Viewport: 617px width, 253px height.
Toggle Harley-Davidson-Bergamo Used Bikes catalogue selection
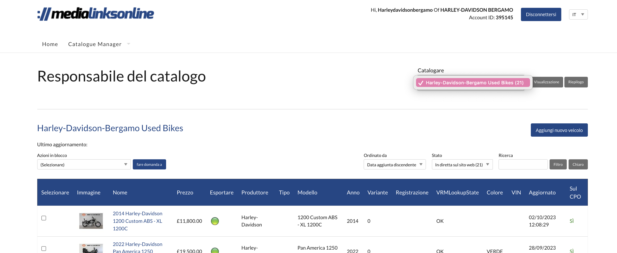[473, 83]
